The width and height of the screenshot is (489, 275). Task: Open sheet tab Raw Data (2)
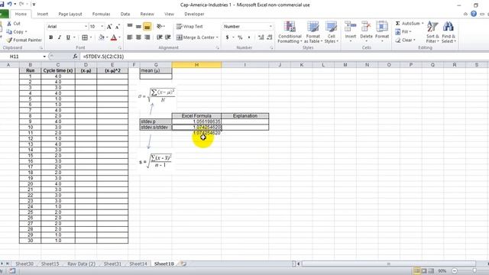[81, 264]
